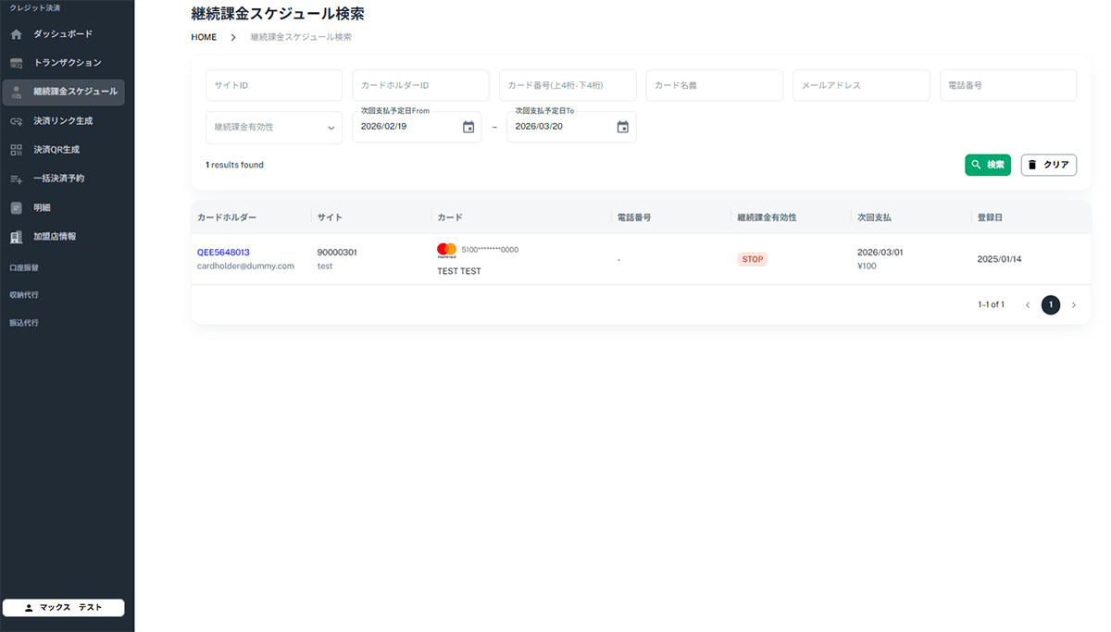Open 口座振替 section in sidebar
This screenshot has height=632, width=1111.
coord(24,267)
